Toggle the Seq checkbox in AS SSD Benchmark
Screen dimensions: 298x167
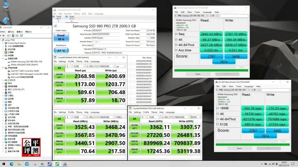(x=176, y=34)
